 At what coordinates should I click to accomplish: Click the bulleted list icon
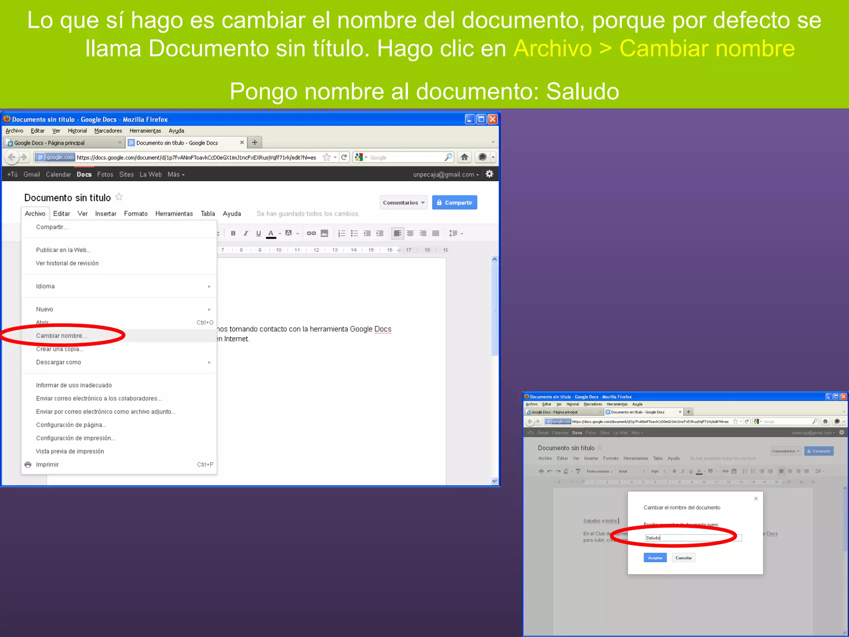[x=354, y=233]
